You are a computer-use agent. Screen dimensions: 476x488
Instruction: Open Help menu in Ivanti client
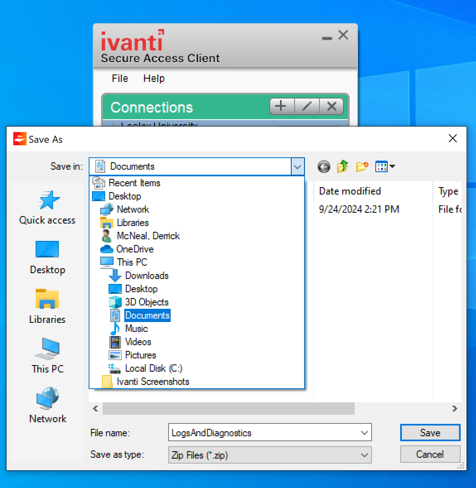point(154,78)
